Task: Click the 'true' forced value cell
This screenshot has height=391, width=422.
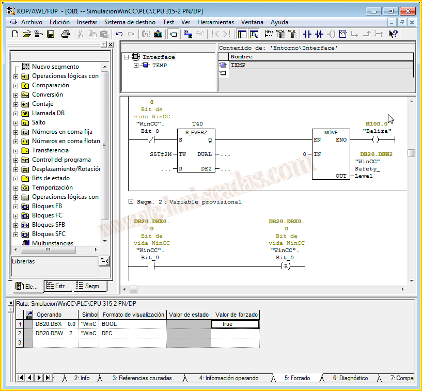Action: [235, 324]
